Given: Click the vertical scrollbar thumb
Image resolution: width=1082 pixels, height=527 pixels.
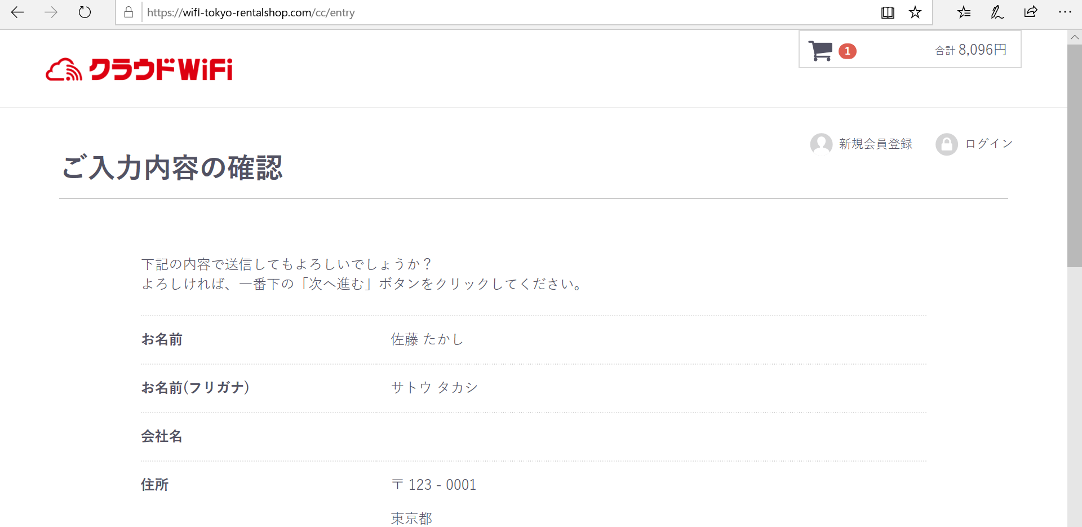Looking at the screenshot, I should pos(1075,155).
